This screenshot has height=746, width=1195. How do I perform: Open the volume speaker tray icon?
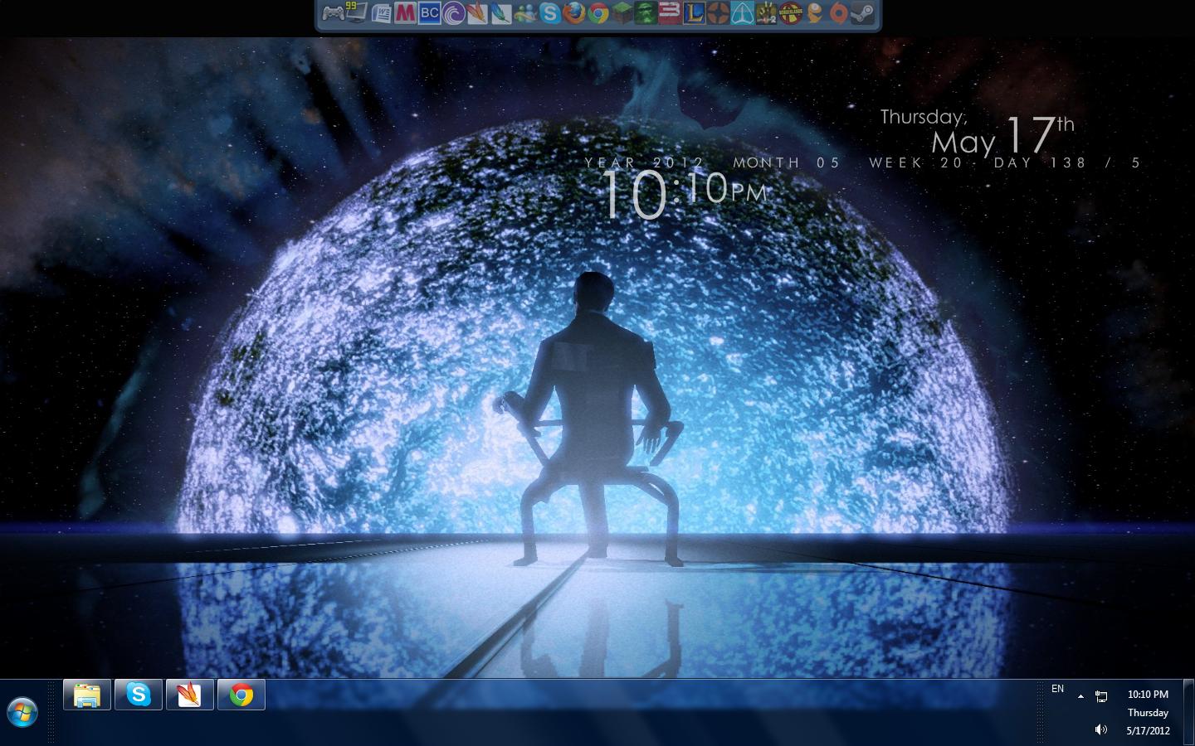(1101, 729)
